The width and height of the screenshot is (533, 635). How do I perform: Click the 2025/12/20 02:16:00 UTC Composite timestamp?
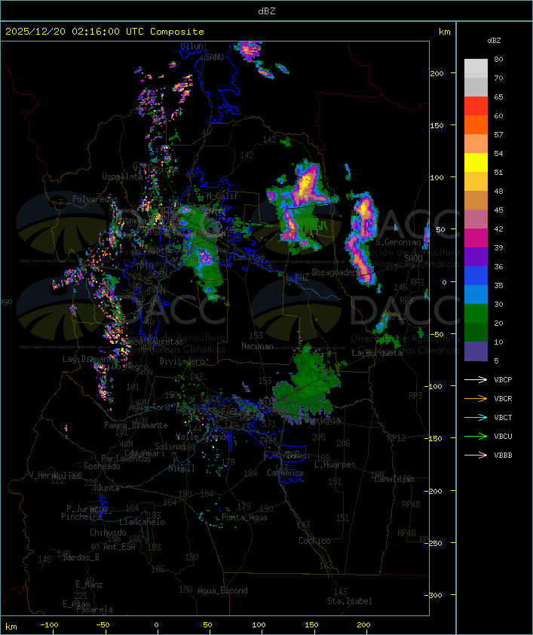coord(105,32)
